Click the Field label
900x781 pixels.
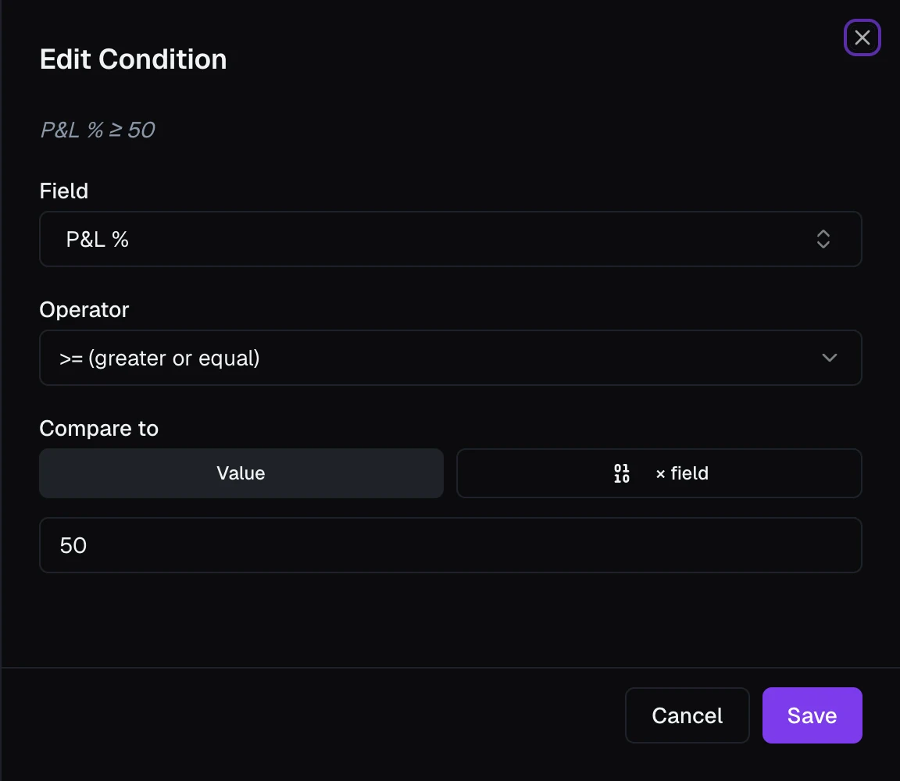pyautogui.click(x=64, y=191)
